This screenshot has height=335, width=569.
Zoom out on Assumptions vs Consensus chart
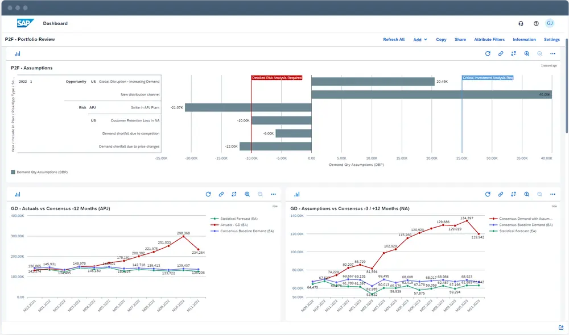pyautogui.click(x=539, y=194)
